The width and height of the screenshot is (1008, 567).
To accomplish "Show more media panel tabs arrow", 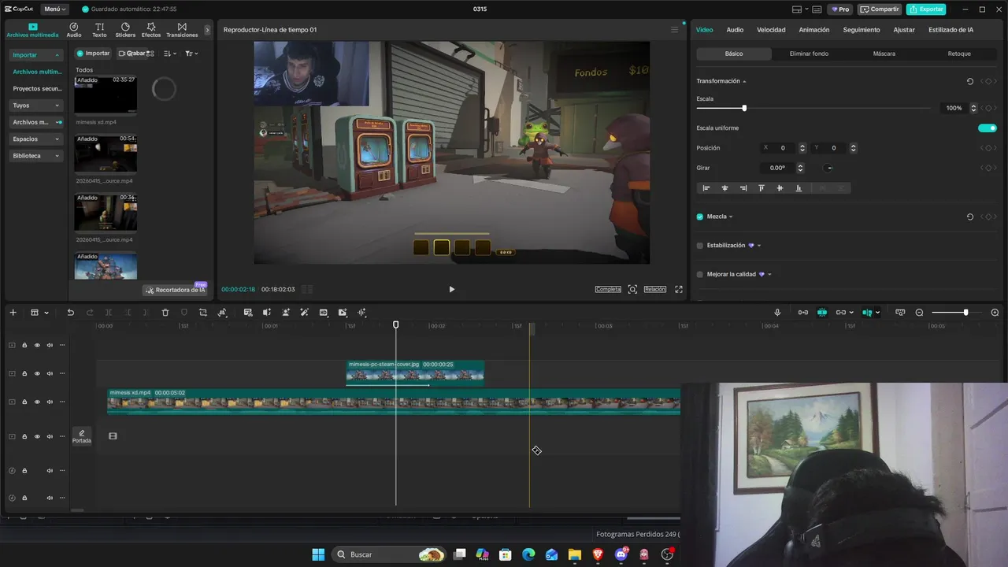I will coord(207,30).
